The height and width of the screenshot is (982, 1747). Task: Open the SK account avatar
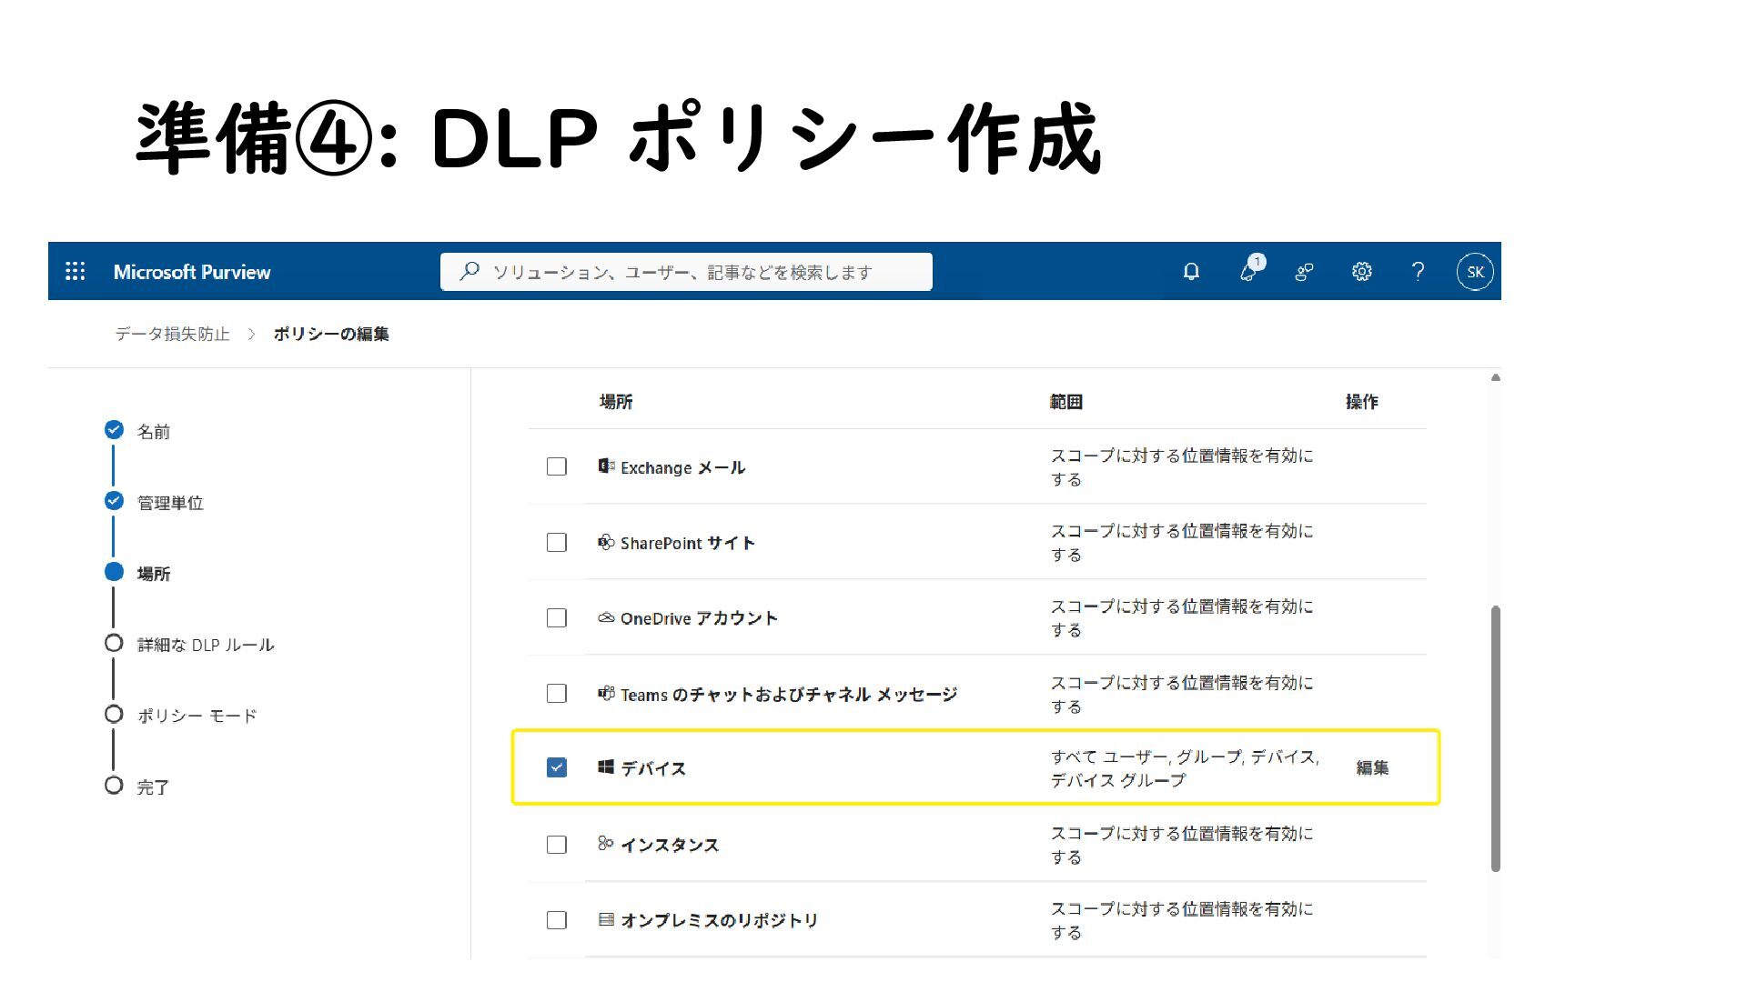click(1475, 271)
